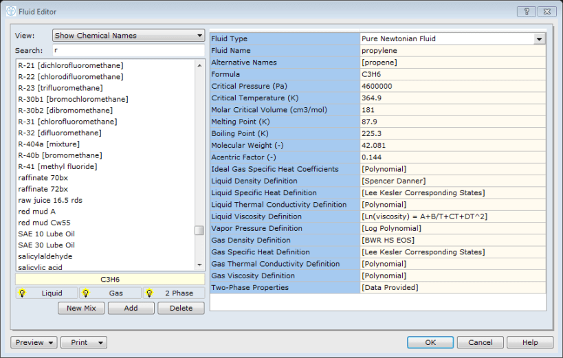Image resolution: width=563 pixels, height=358 pixels.
Task: Select SAE 10 Lube Oil in the list
Action: [47, 234]
